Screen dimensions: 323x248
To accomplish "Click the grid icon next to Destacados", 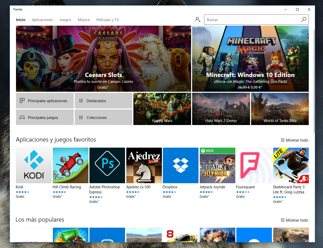I will 81,101.
